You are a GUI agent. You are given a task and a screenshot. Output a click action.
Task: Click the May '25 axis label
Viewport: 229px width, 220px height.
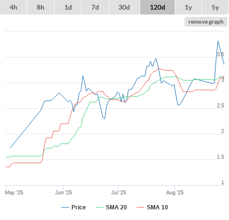[x=14, y=192]
